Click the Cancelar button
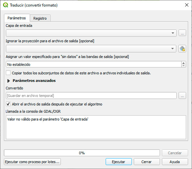This screenshot has height=169, width=192. [175, 153]
